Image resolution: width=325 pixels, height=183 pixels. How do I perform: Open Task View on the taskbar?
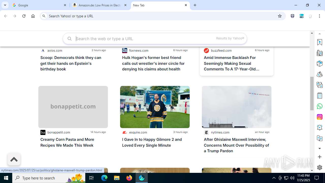pos(92,178)
